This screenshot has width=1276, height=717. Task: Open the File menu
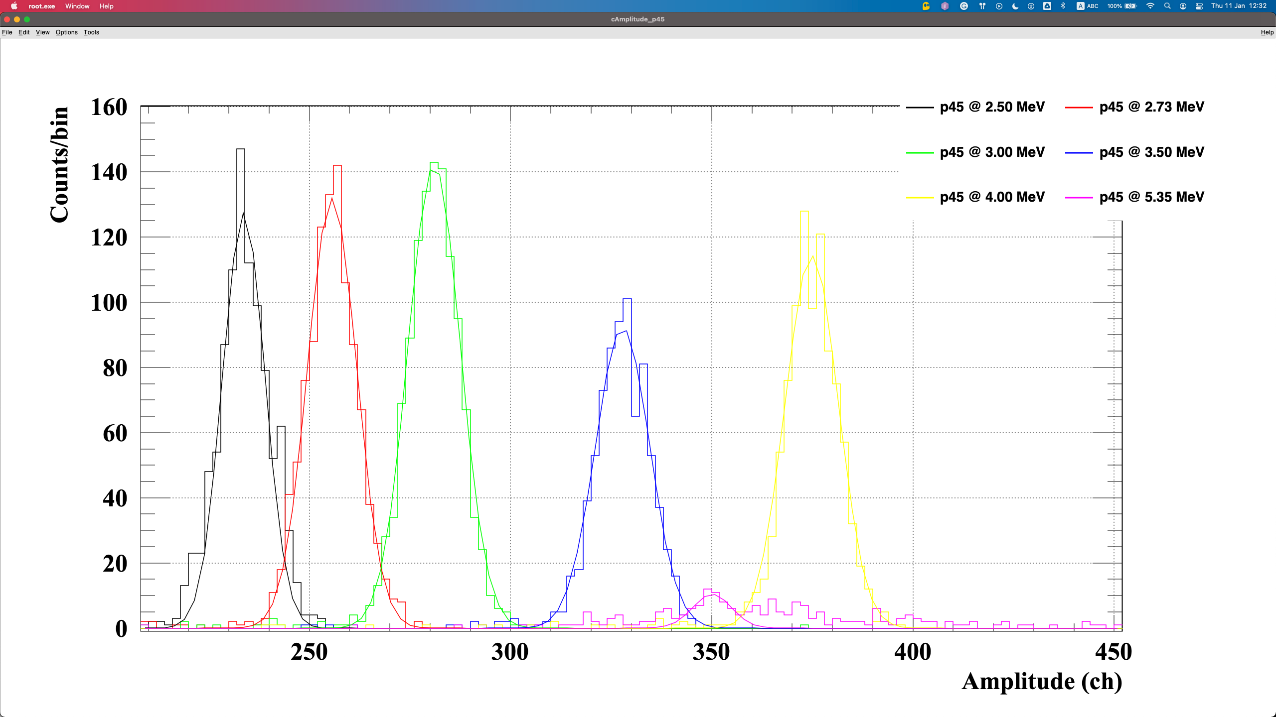(7, 32)
